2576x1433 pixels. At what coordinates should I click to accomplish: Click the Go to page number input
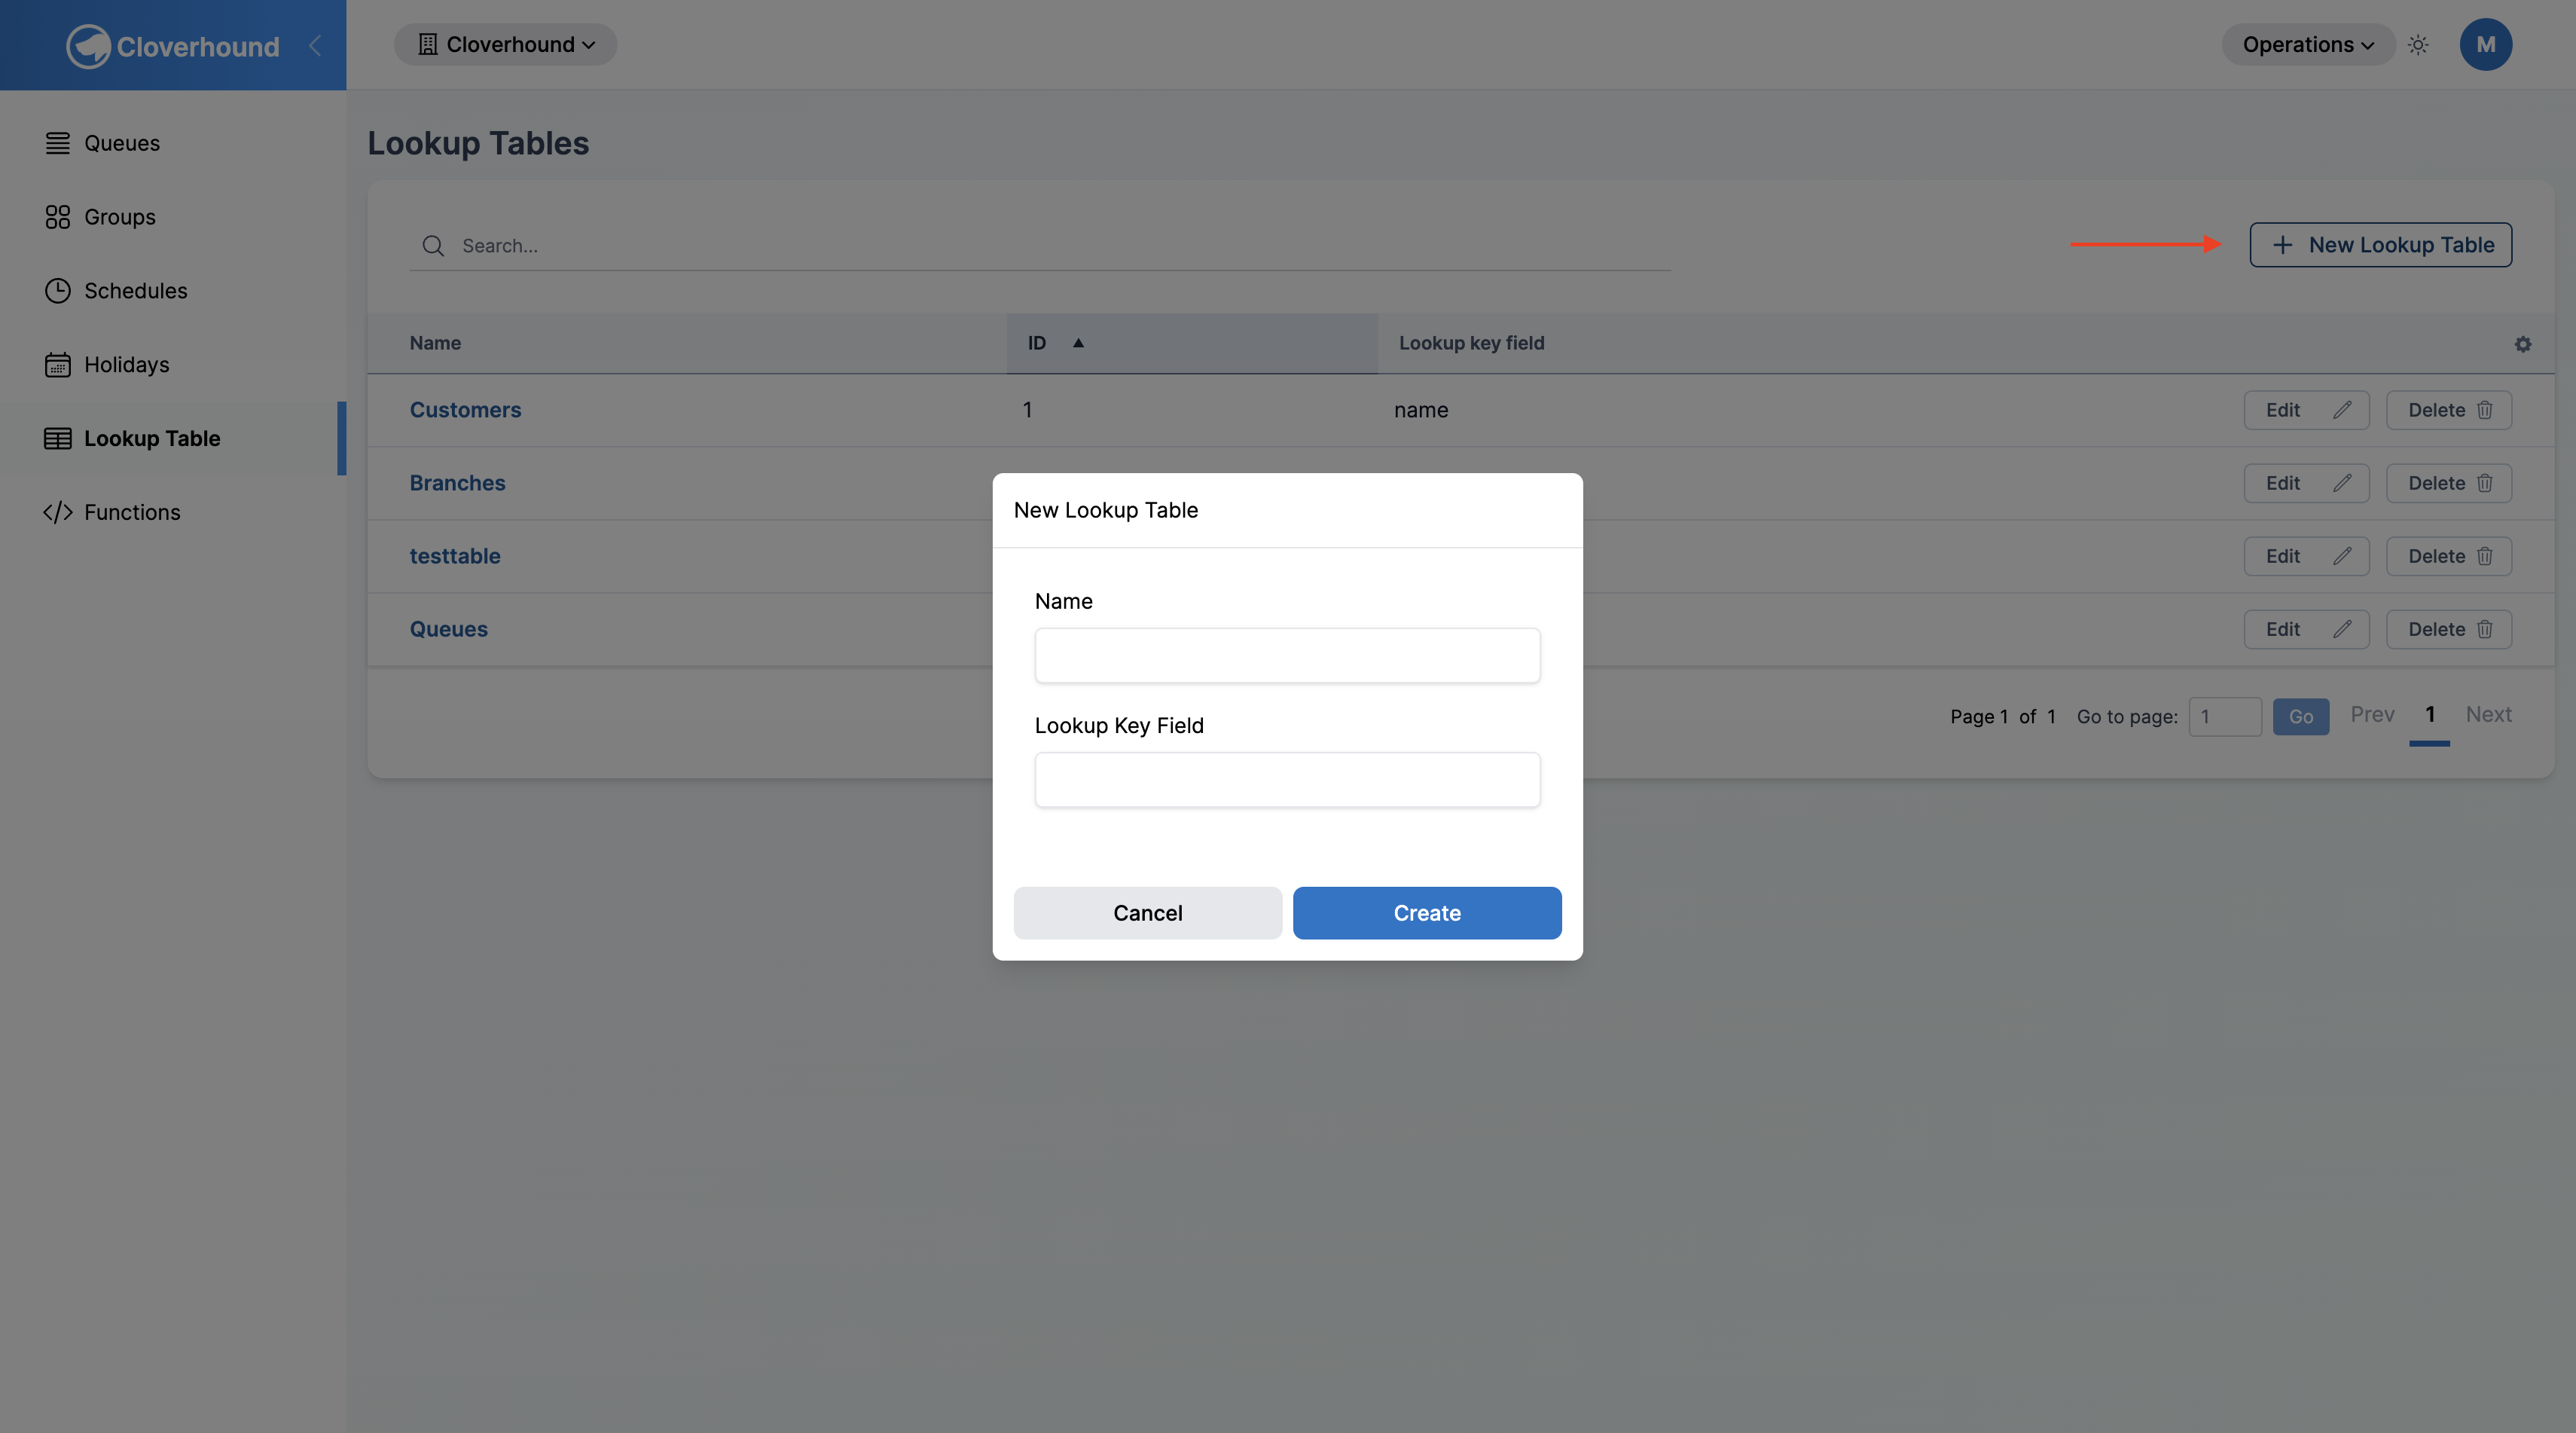[x=2225, y=717]
